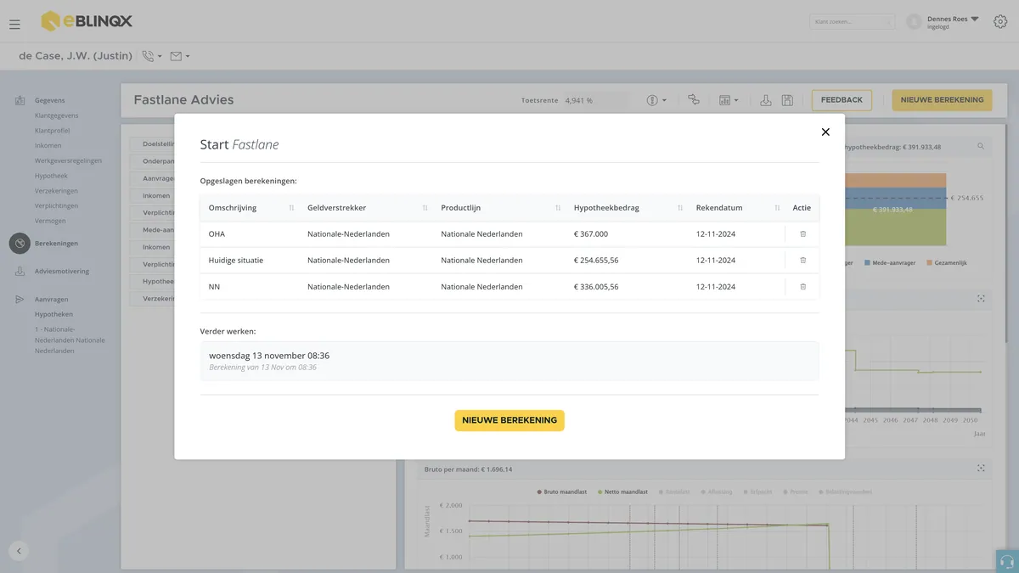Select Berekeningen in the sidebar
The image size is (1019, 573).
(56, 244)
